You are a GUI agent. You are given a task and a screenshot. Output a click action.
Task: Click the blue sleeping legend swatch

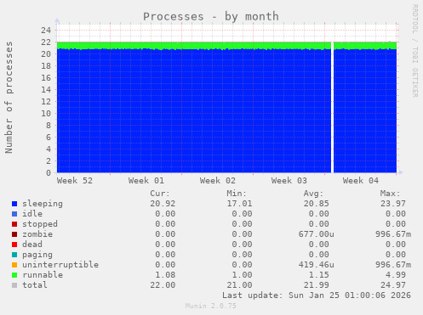pyautogui.click(x=14, y=204)
